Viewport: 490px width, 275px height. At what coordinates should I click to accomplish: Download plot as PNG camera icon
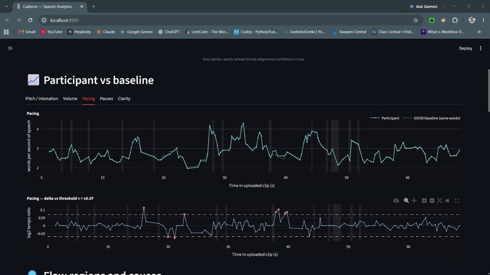396,201
